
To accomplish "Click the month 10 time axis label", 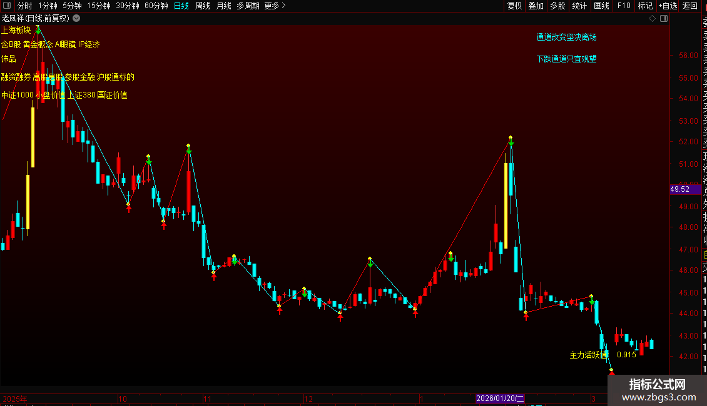I will (x=123, y=399).
